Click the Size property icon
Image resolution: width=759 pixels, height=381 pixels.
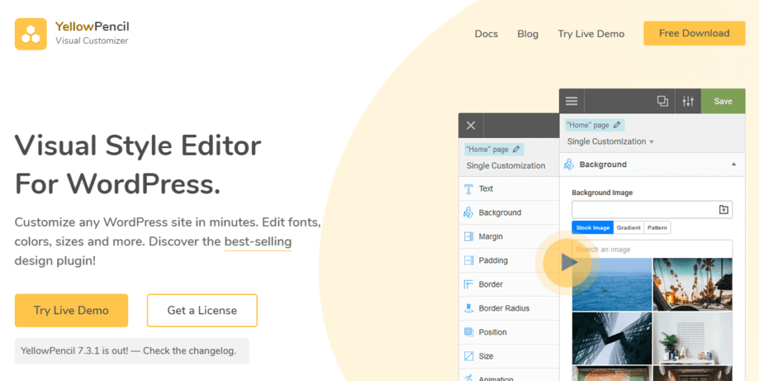tap(468, 356)
